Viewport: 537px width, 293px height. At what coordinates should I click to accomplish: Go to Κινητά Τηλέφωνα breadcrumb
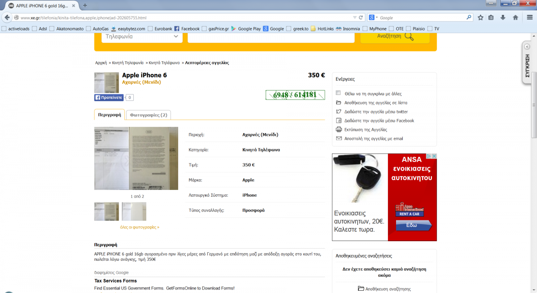tap(164, 63)
